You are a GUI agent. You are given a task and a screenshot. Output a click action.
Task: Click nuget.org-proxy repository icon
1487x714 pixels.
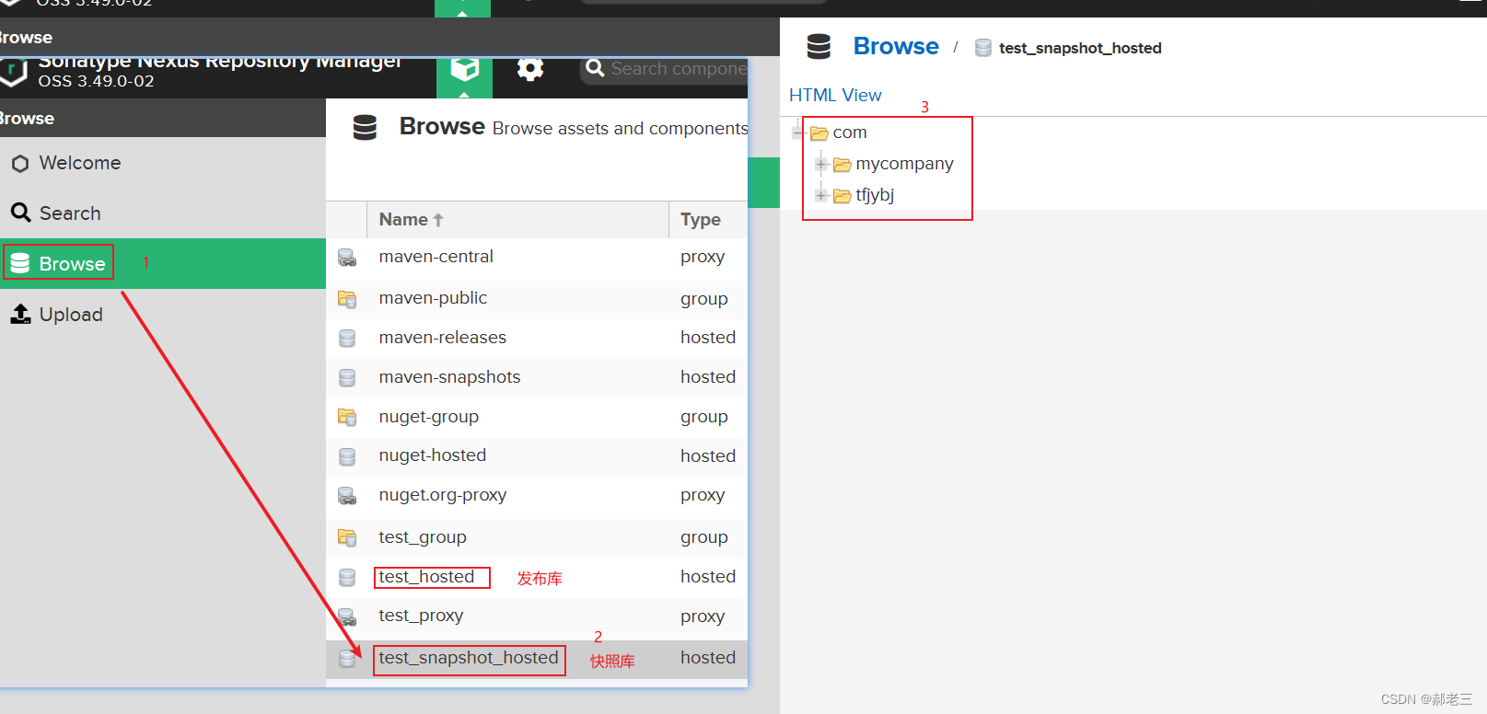pos(347,497)
